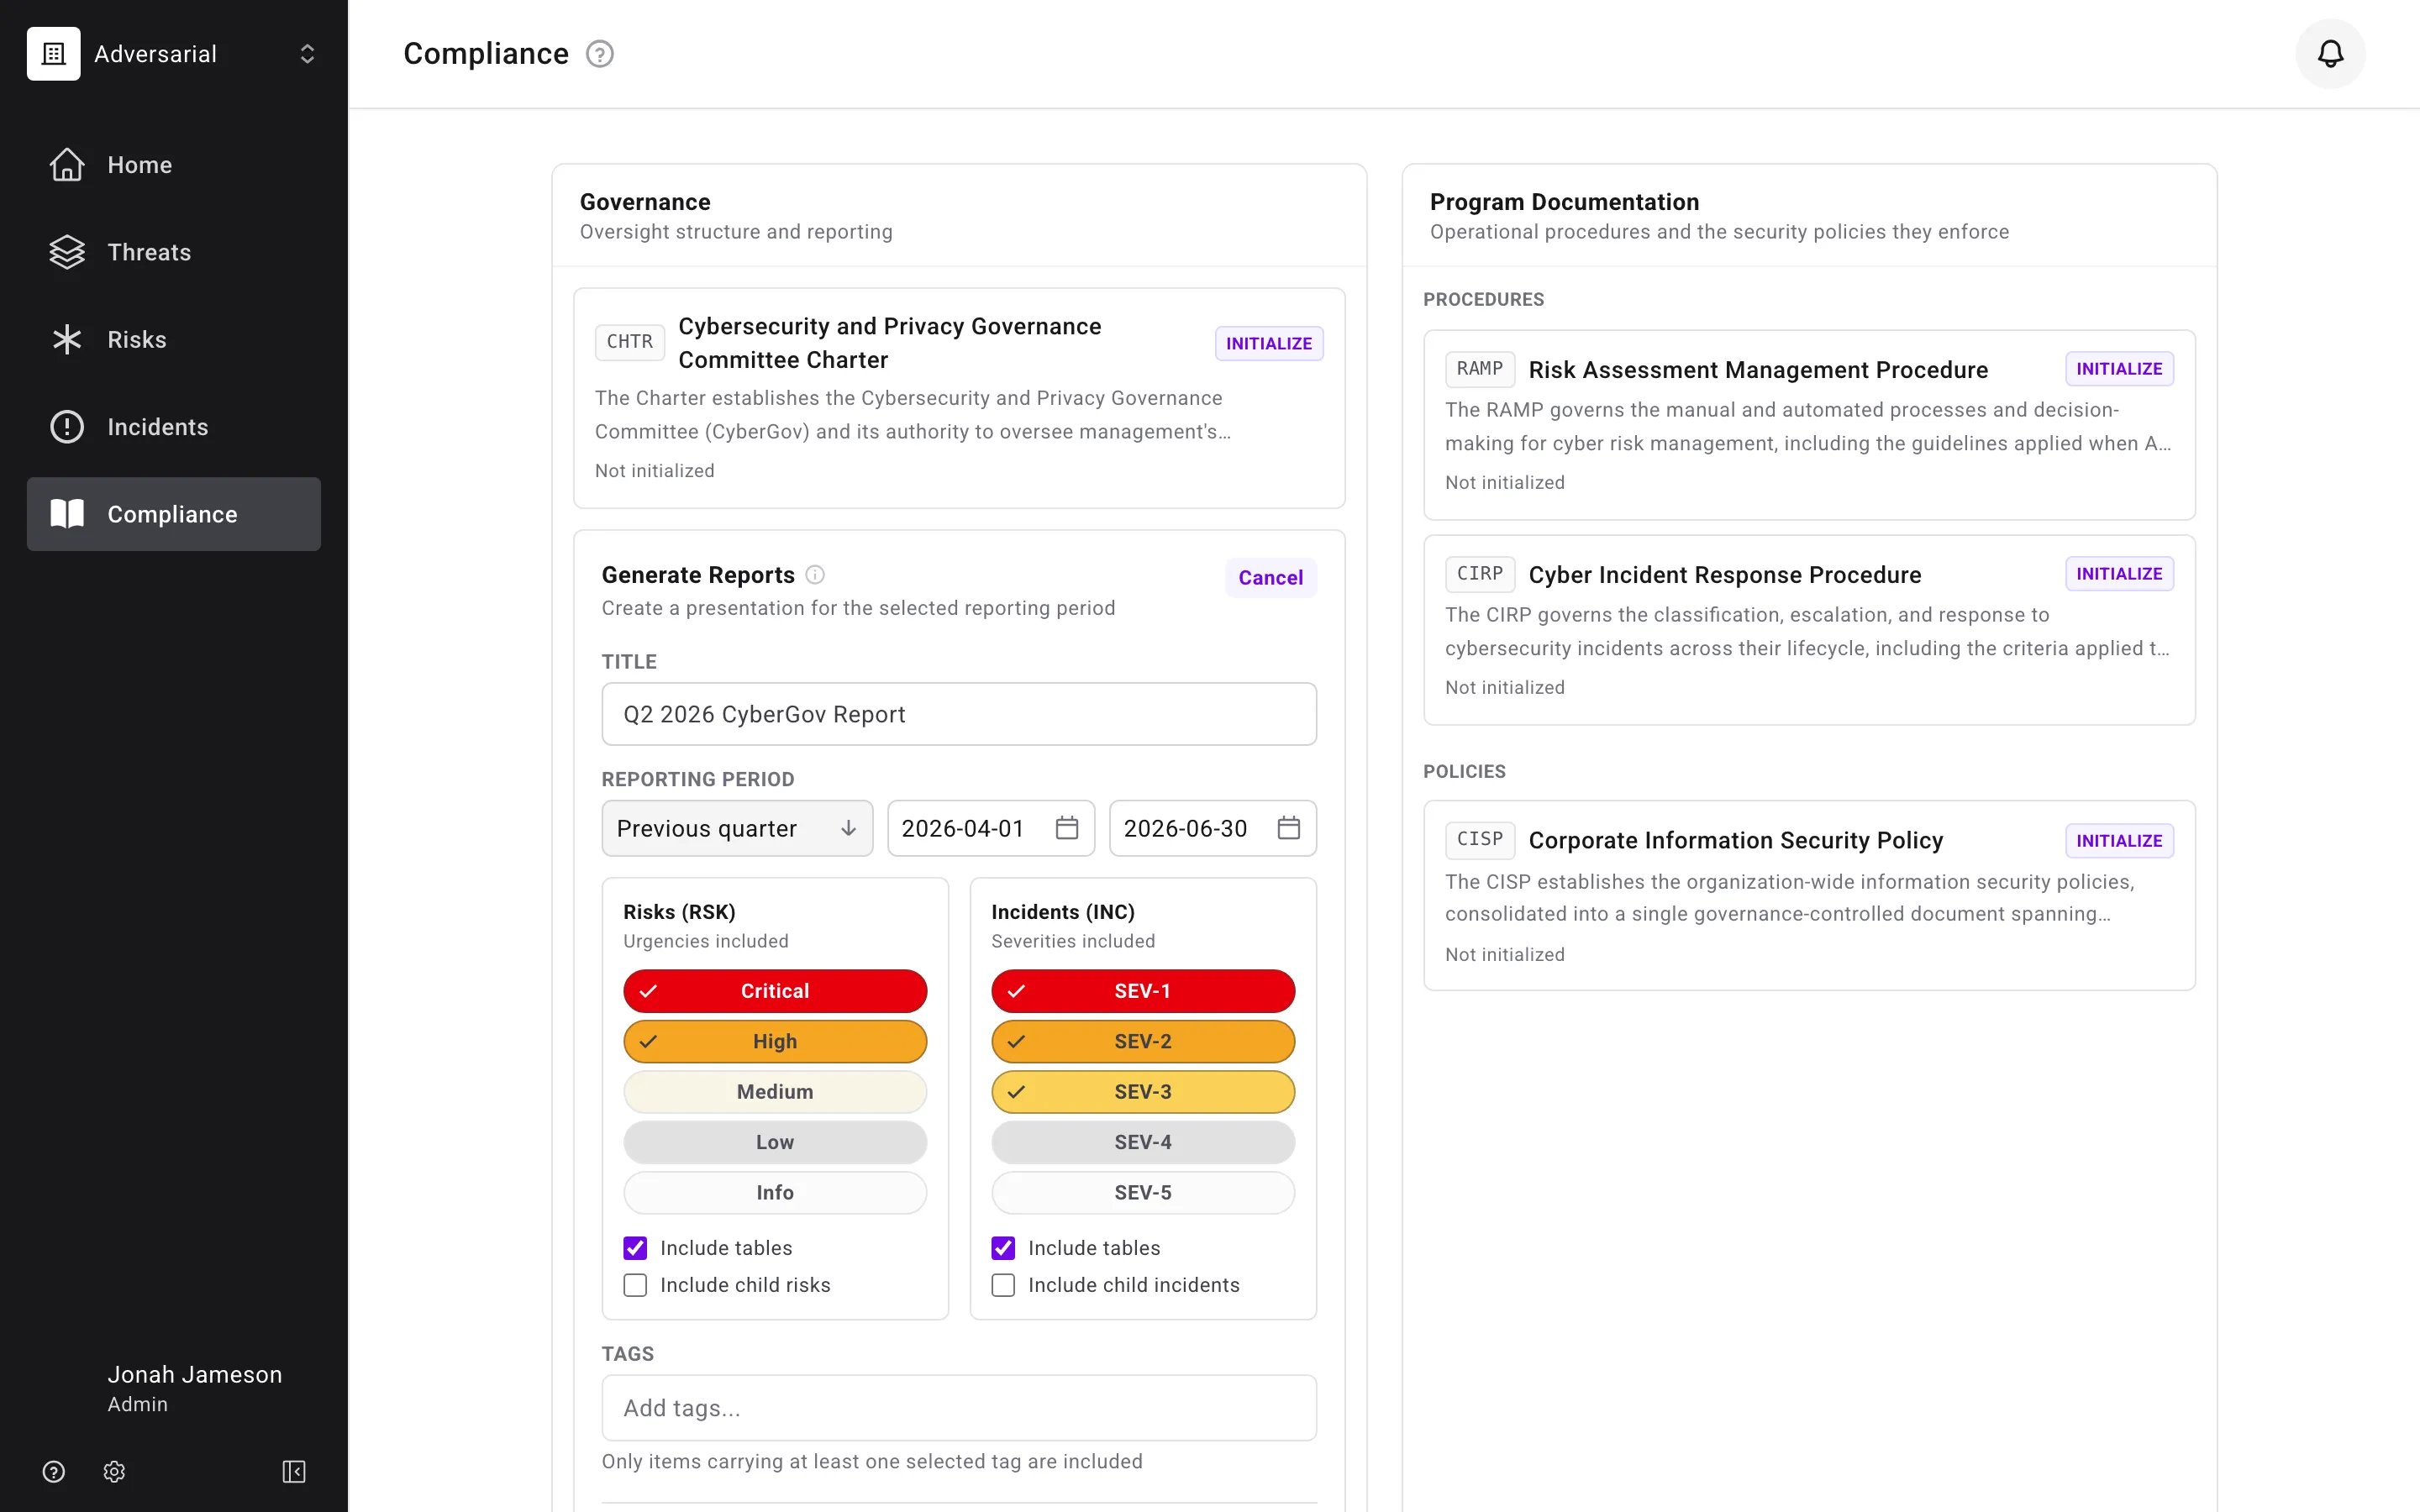Open sidebar help icon at bottom left
This screenshot has height=1512, width=2420.
pyautogui.click(x=54, y=1471)
